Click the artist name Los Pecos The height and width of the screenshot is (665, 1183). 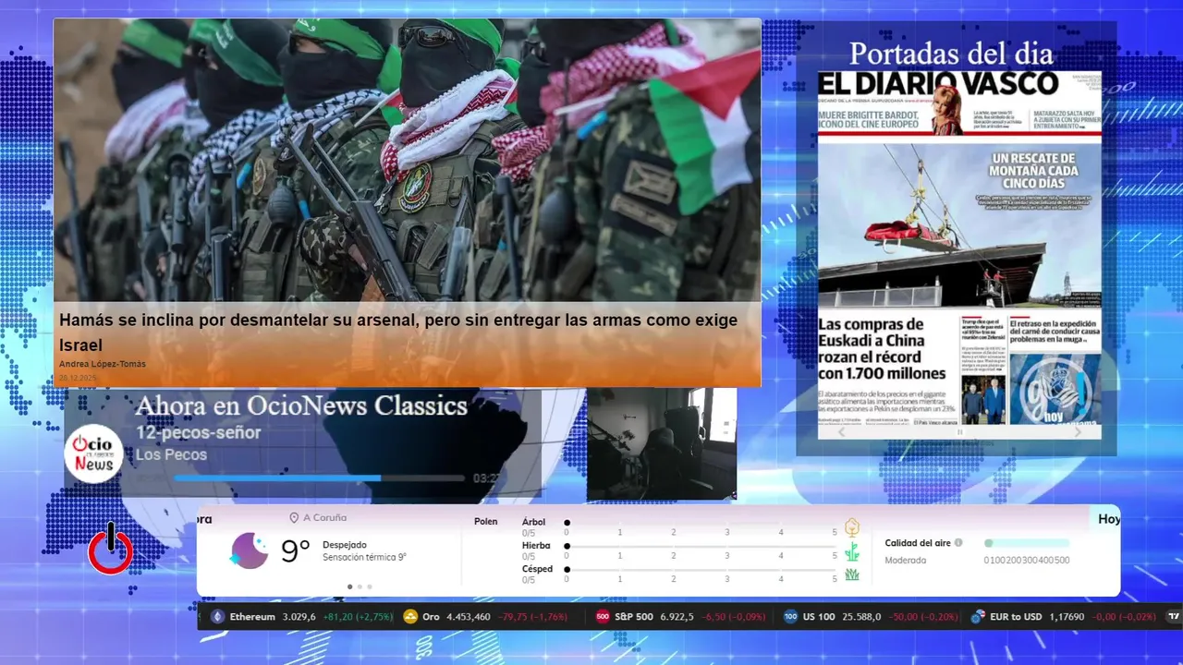pos(171,454)
